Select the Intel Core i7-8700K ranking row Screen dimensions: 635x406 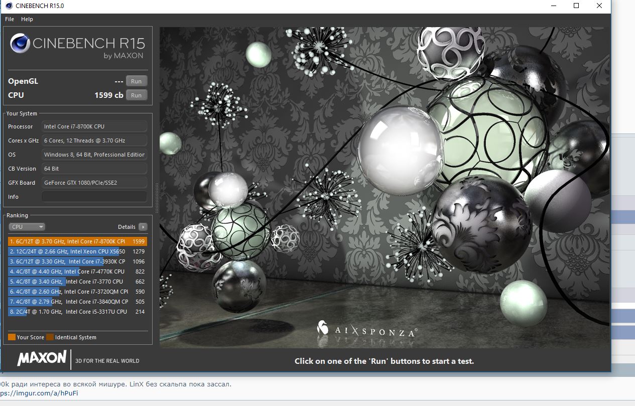click(x=78, y=241)
